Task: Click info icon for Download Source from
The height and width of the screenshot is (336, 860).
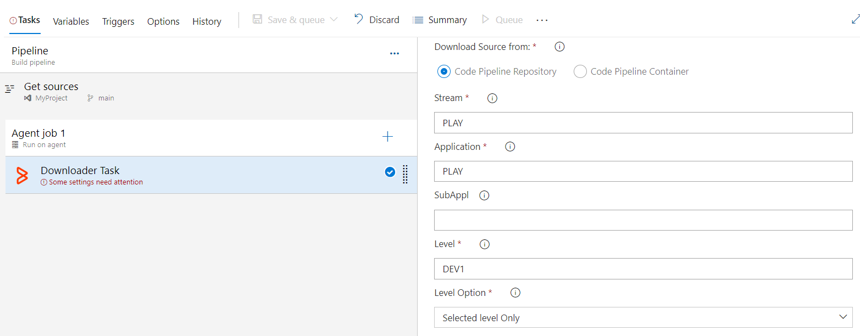Action: (x=559, y=47)
